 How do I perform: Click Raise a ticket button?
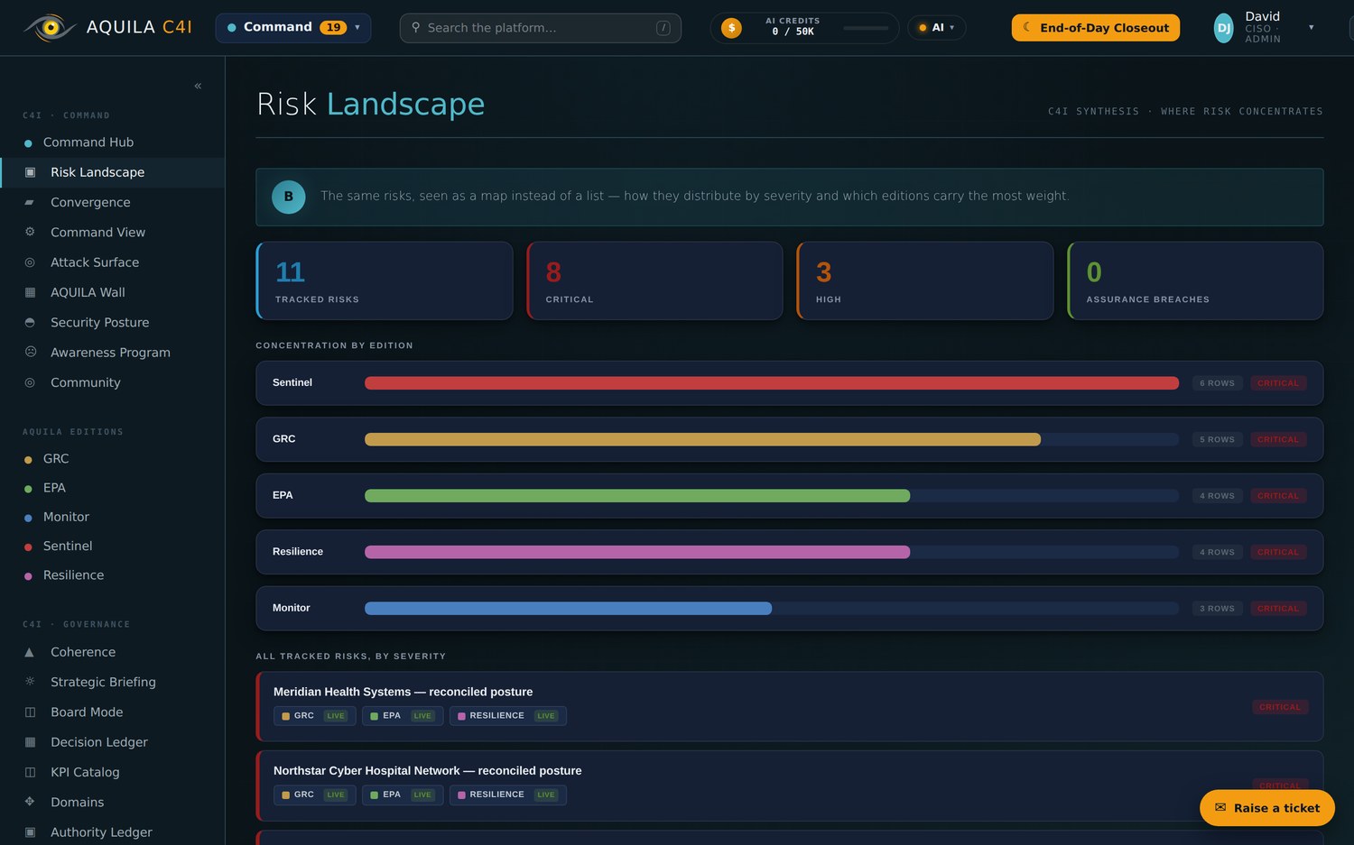[x=1266, y=808]
